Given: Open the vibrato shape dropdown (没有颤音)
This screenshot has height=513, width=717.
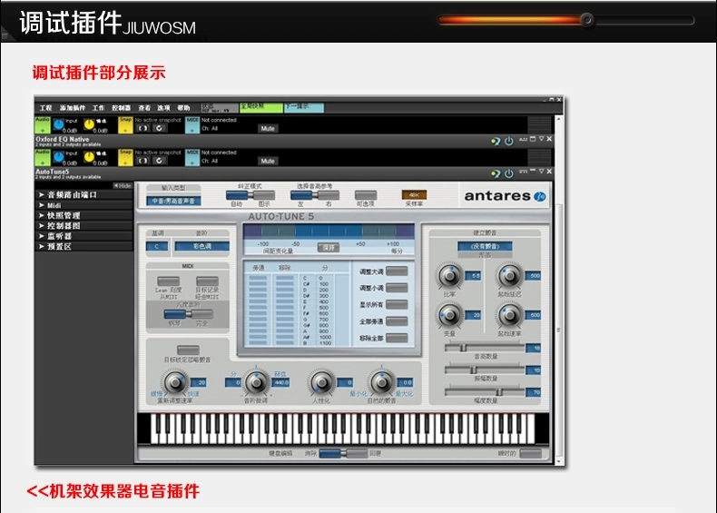Looking at the screenshot, I should (485, 246).
